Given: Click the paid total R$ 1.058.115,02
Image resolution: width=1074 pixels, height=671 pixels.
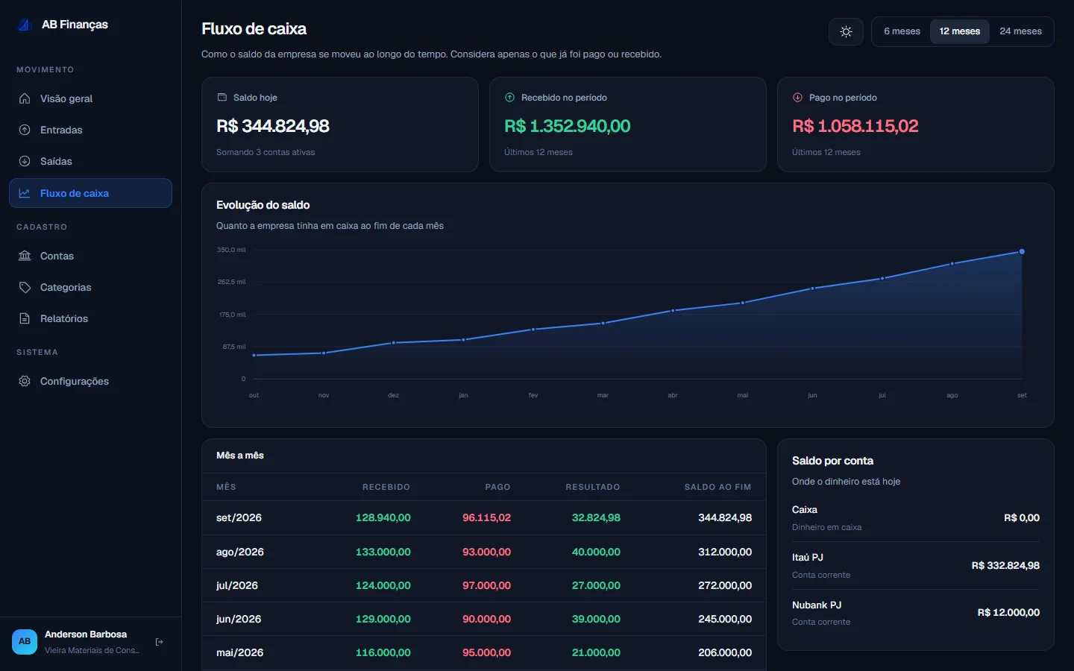Looking at the screenshot, I should pyautogui.click(x=855, y=126).
